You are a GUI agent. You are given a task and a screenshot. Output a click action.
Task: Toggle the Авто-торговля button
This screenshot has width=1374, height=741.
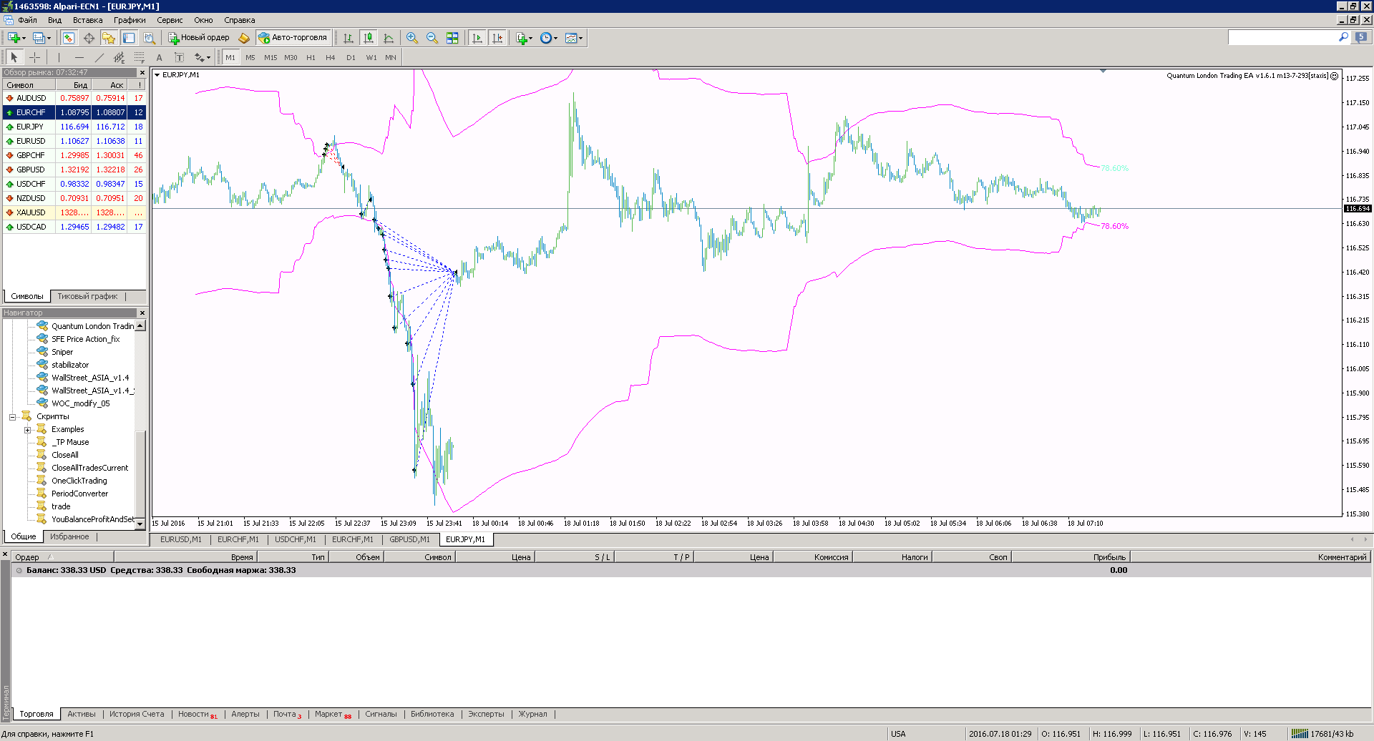293,38
